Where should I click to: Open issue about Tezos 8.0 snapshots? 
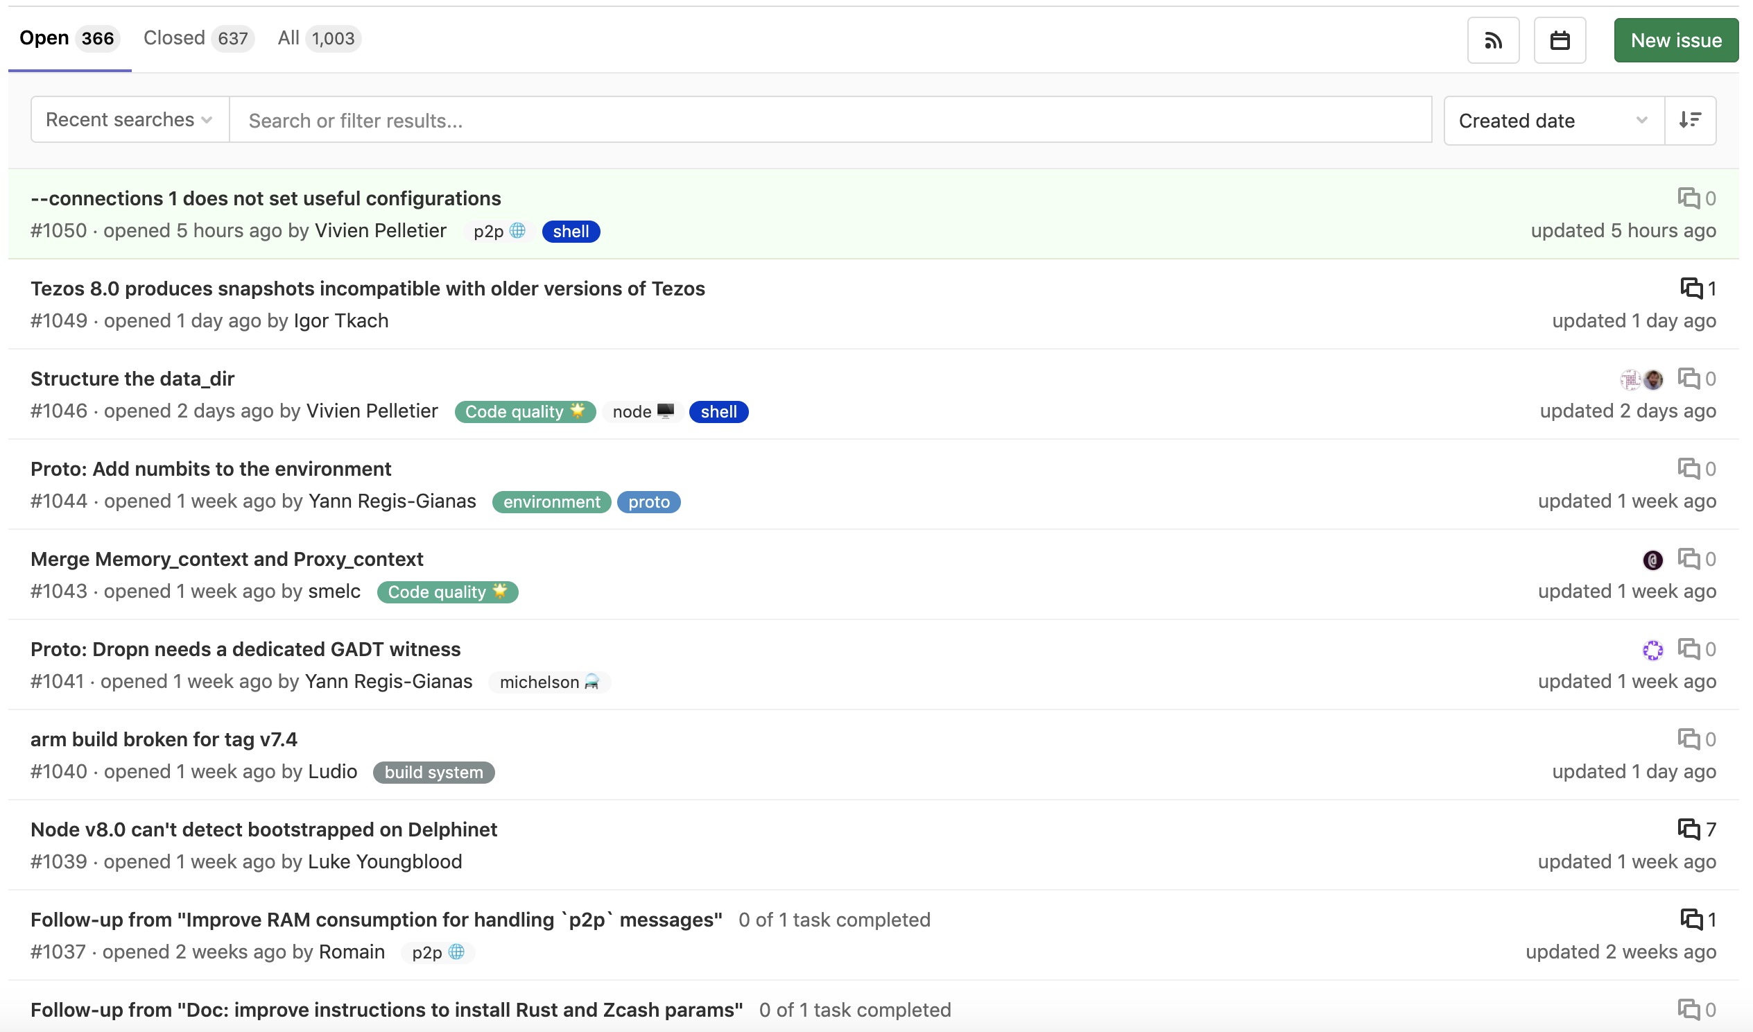pyautogui.click(x=368, y=288)
